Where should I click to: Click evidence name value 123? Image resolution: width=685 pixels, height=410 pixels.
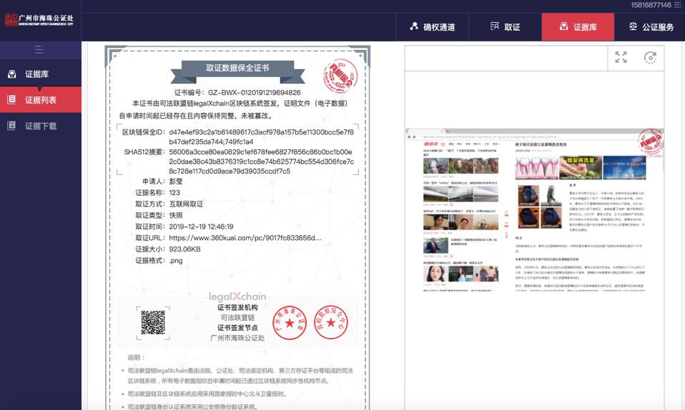coord(174,193)
